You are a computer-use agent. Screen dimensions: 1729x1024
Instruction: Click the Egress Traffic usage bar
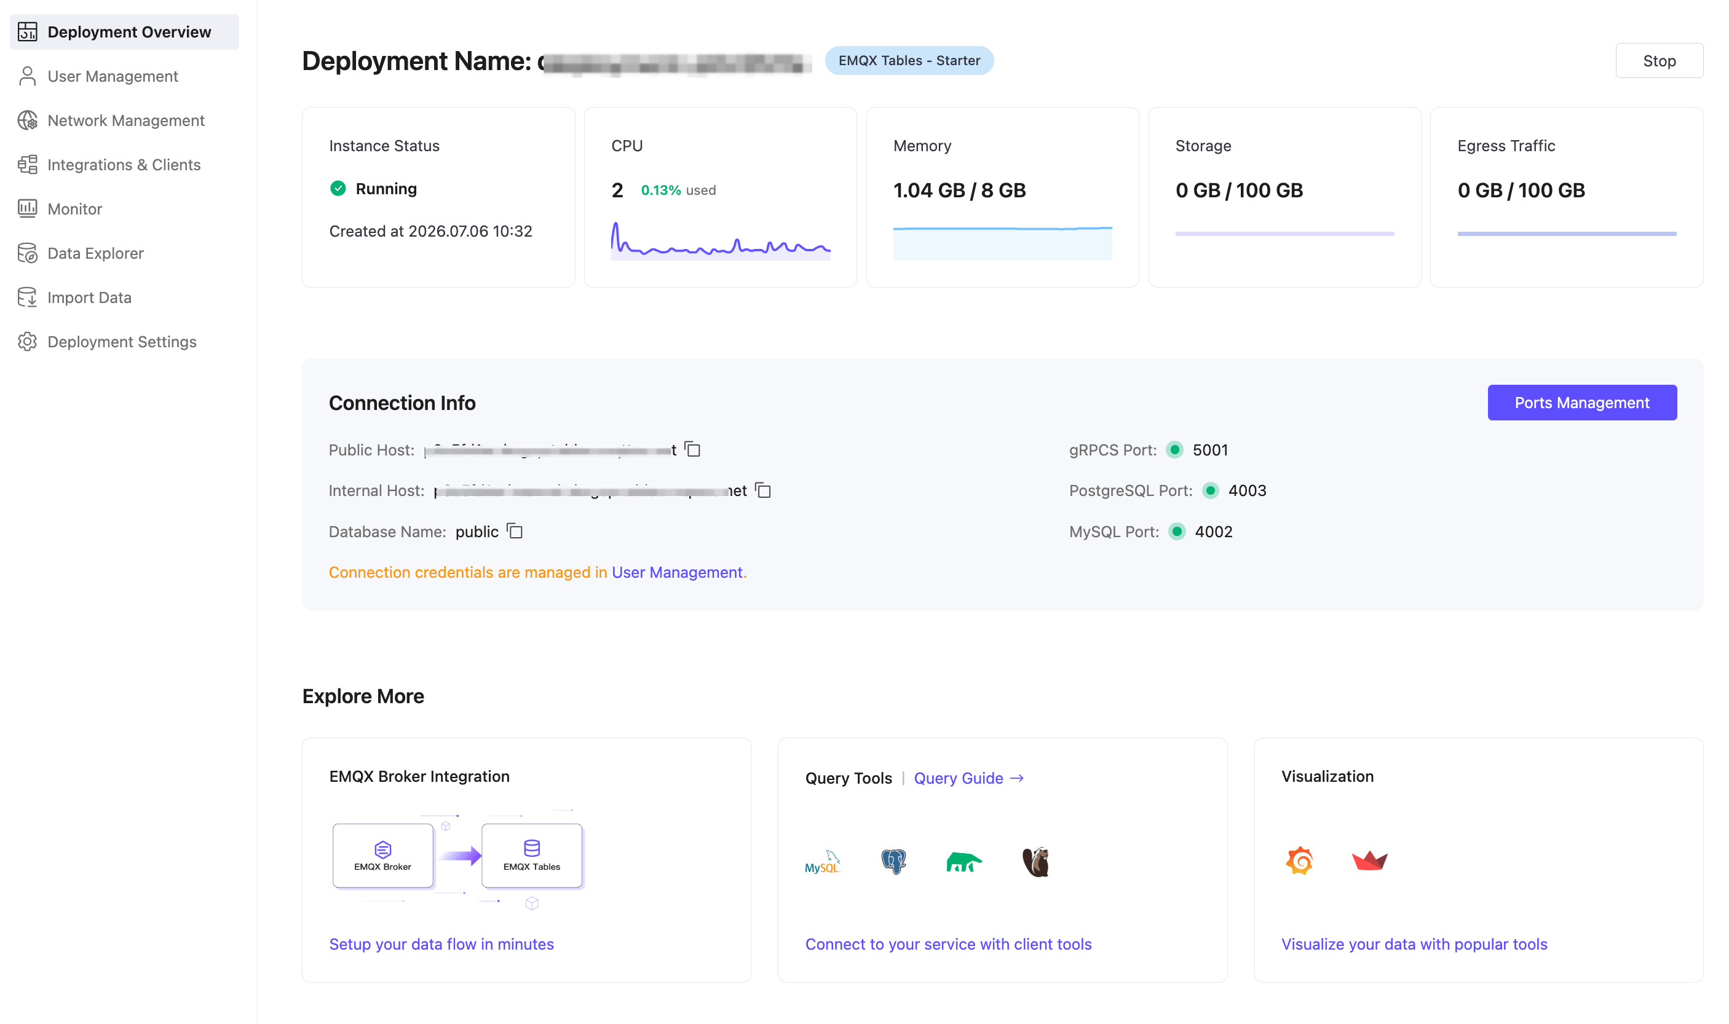click(x=1567, y=234)
